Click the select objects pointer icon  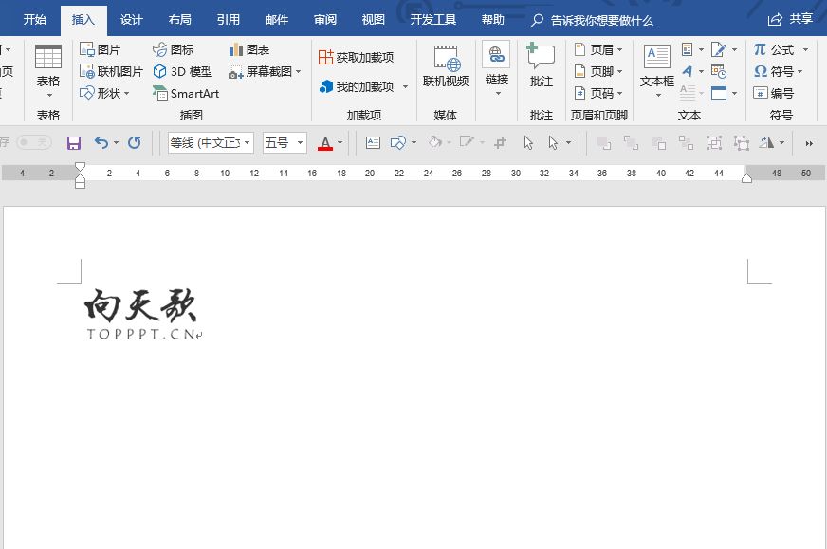pos(528,142)
